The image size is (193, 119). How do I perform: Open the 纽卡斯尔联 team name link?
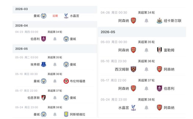[173, 21]
